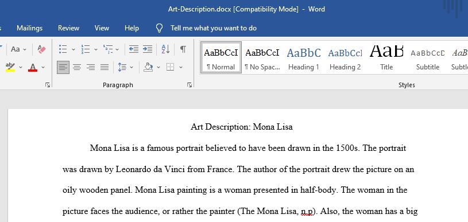The image size is (468, 222).
Task: Click the Bullets list icon
Action: [63, 49]
